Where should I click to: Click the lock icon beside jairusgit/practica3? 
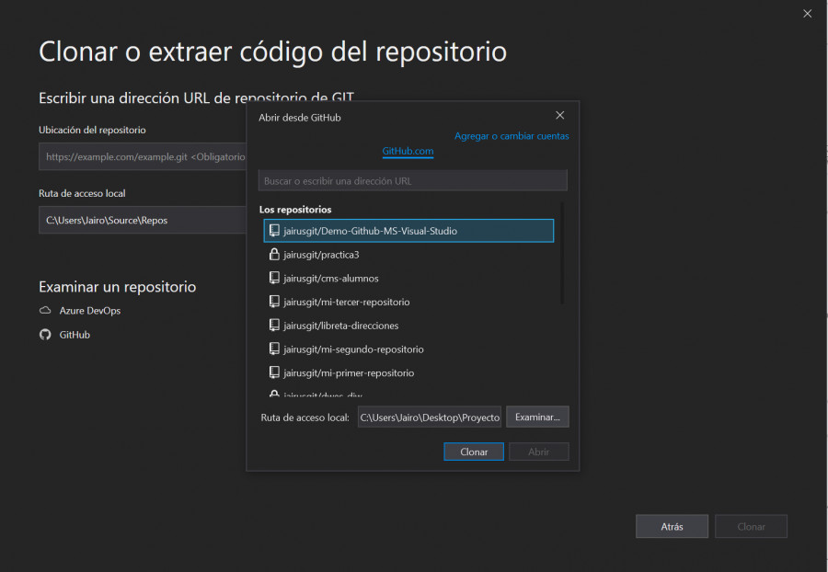274,255
